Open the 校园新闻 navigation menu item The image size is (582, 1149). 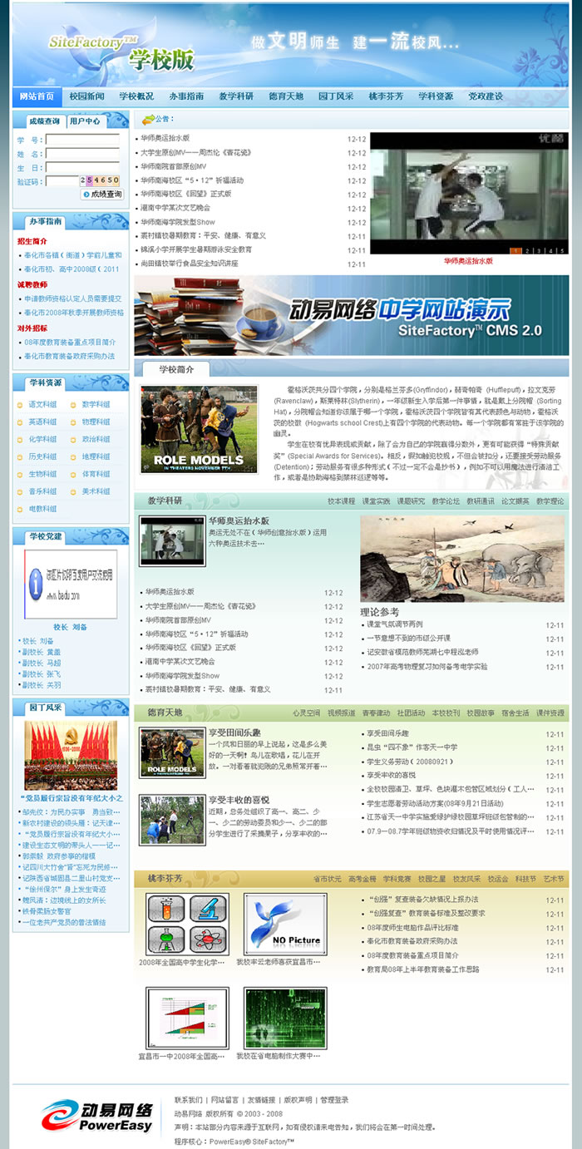click(x=86, y=96)
